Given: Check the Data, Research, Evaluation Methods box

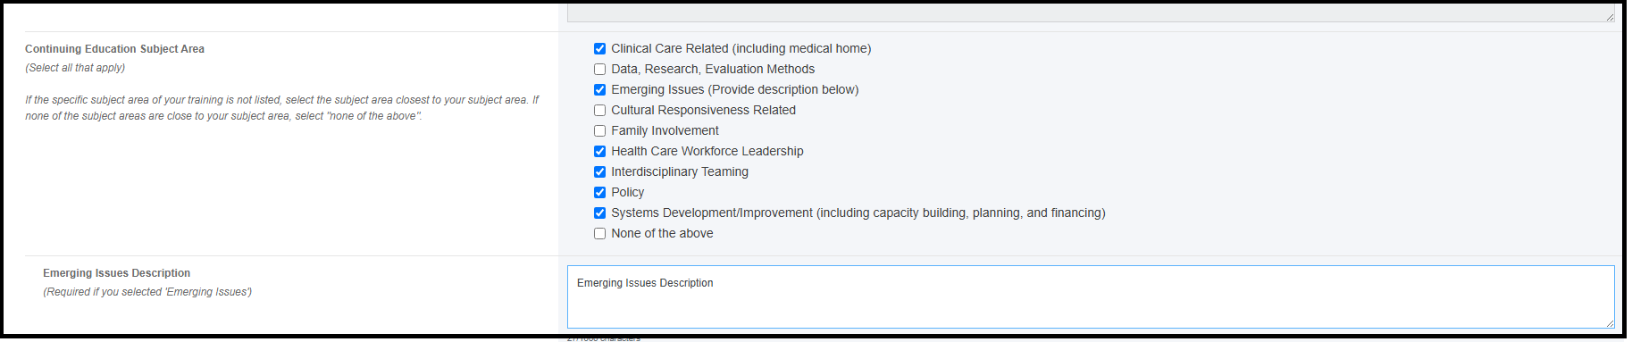Looking at the screenshot, I should (x=599, y=70).
